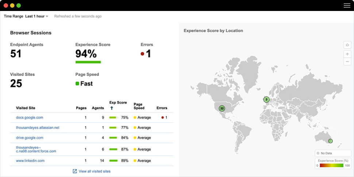Screen dimensions: 354x177
Task: Open the hamburger menu icon
Action: pos(347,5)
